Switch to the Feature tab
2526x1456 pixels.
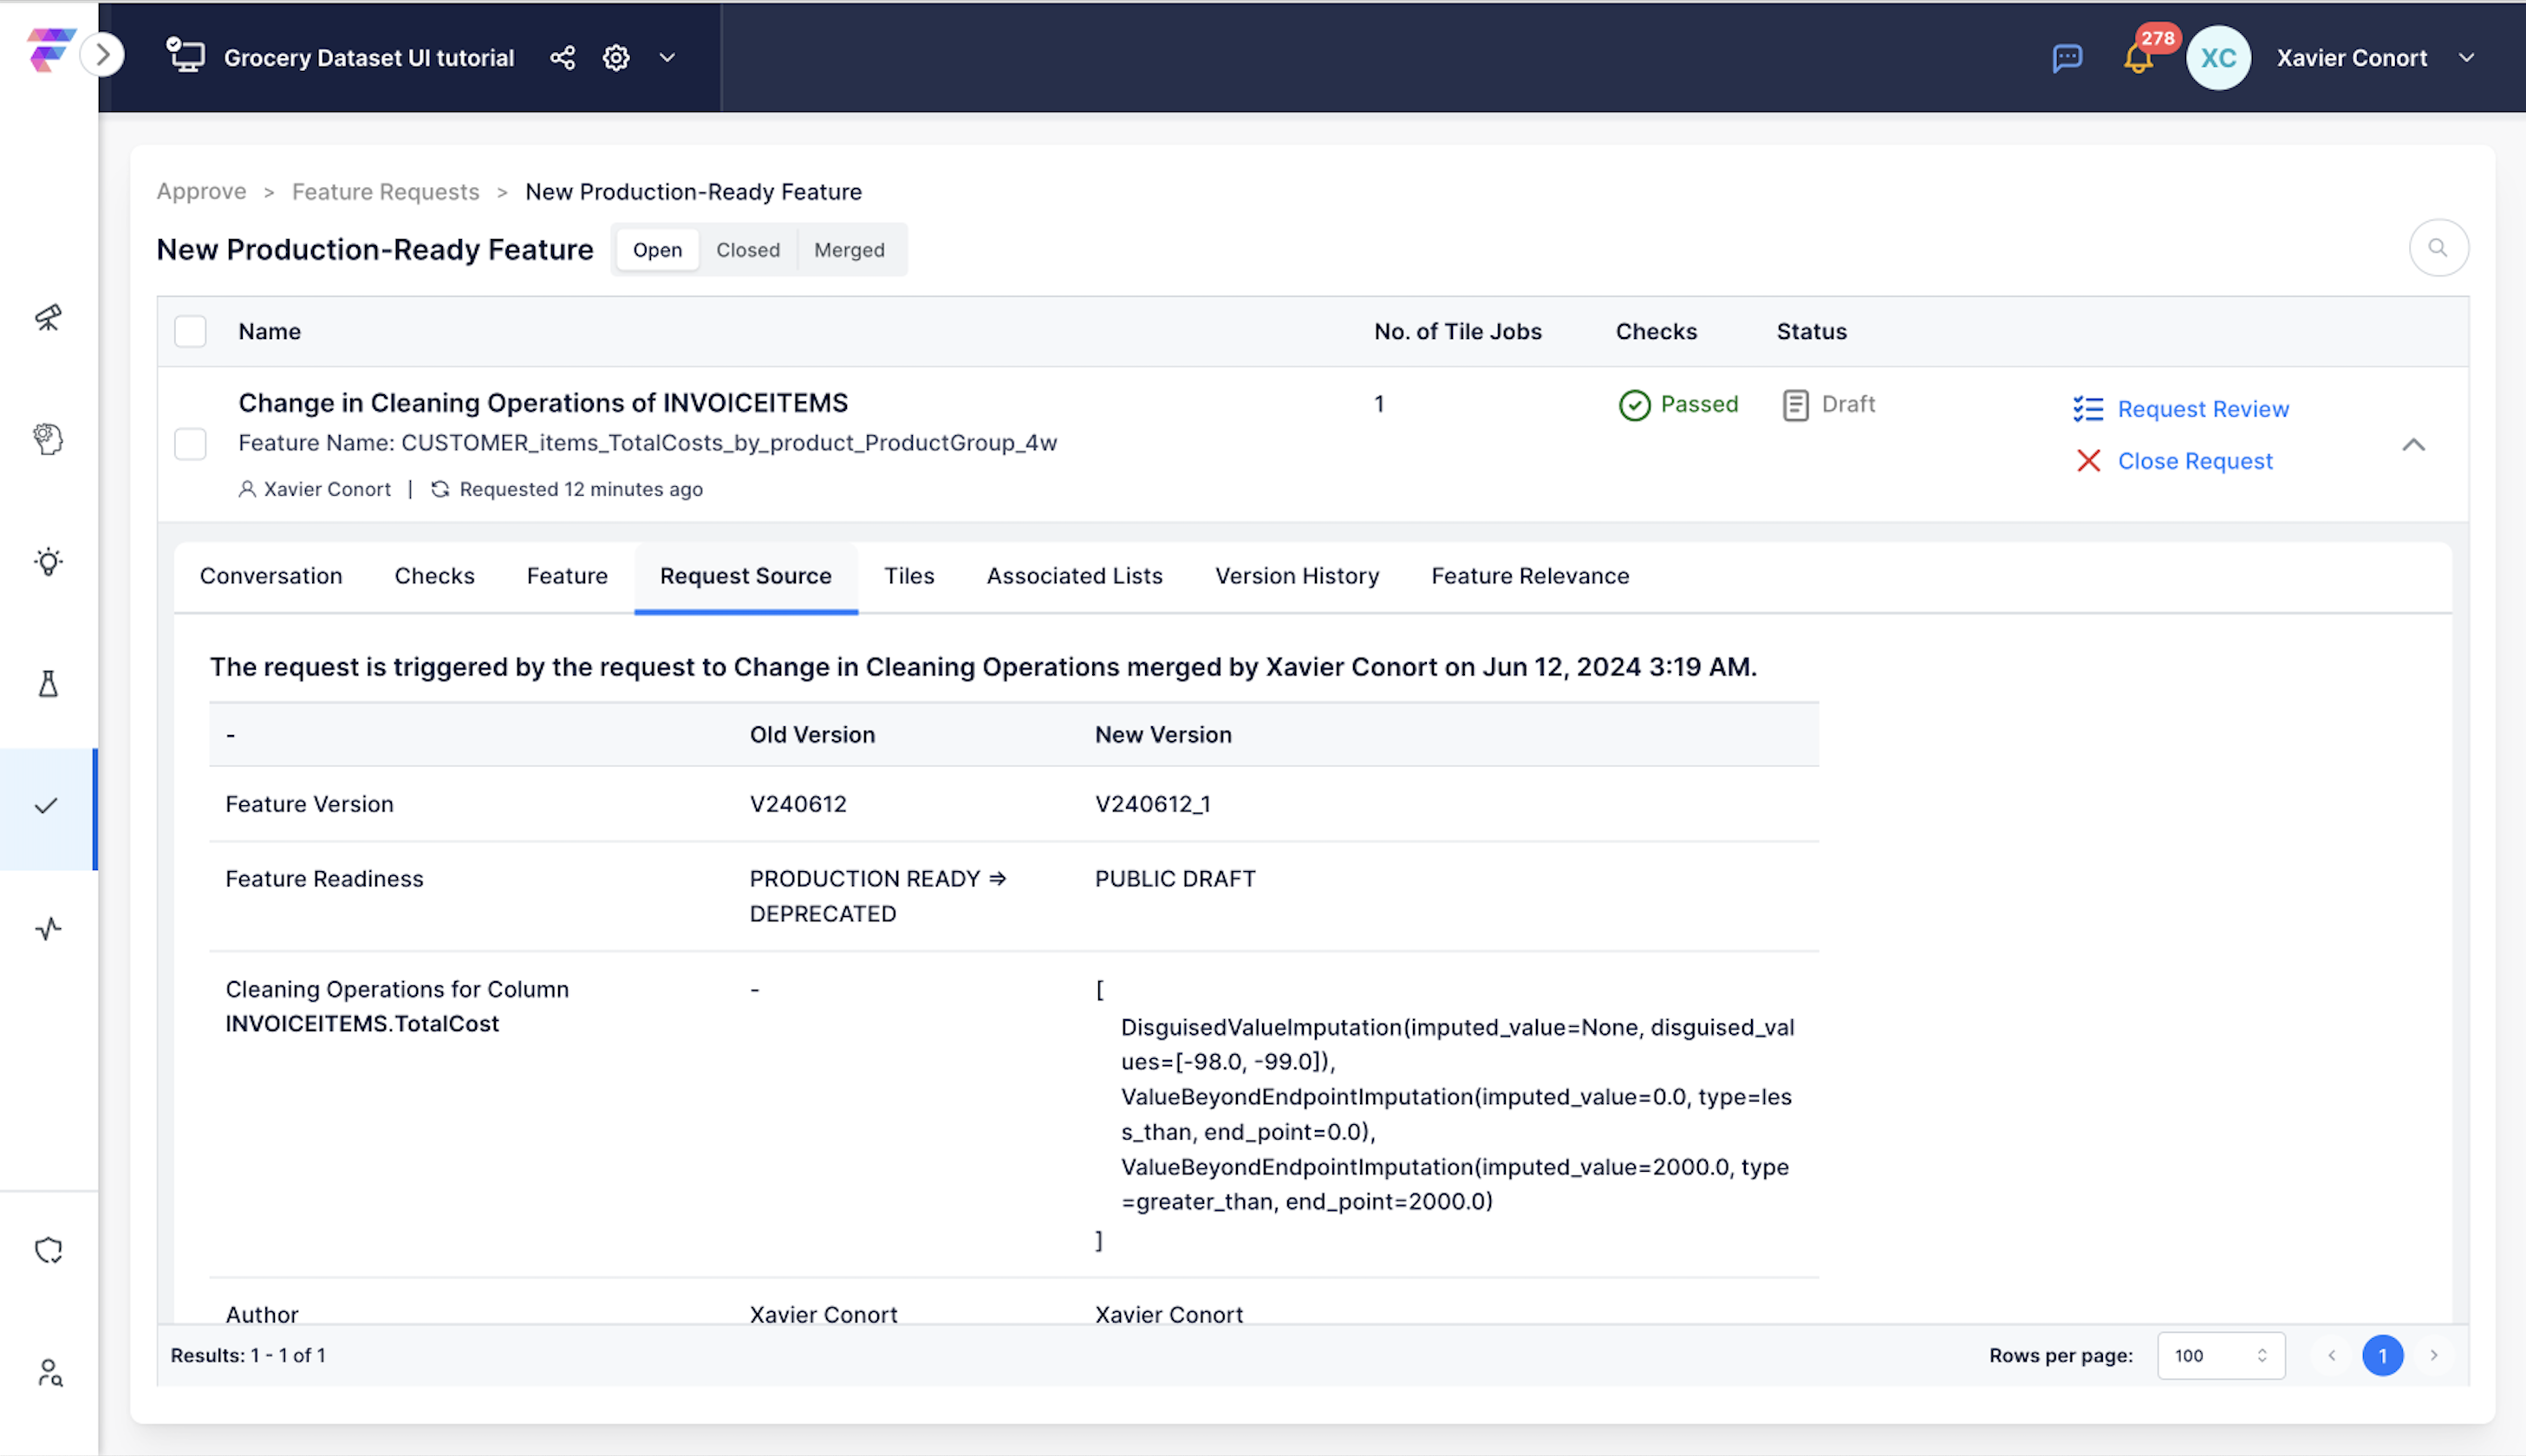tap(567, 576)
